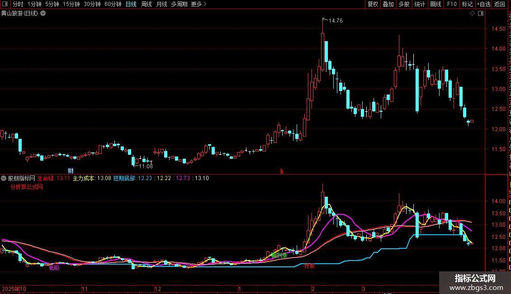Click the 12.00 main chart axis label
This screenshot has height=294, width=511.
499,129
